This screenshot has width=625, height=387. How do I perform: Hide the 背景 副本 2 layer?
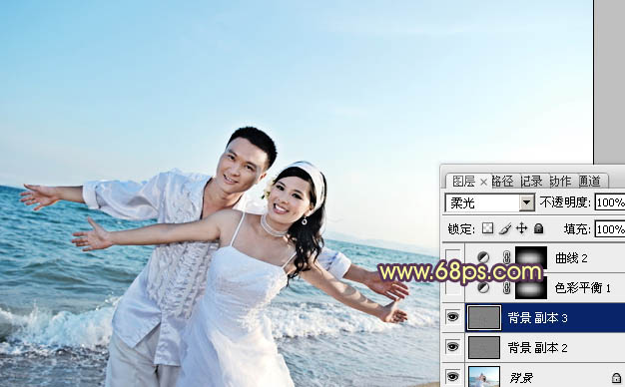point(452,347)
